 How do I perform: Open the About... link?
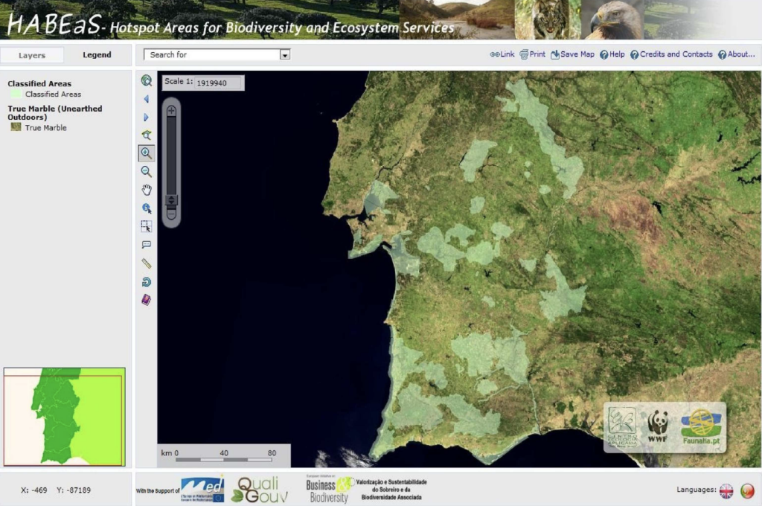click(x=737, y=54)
